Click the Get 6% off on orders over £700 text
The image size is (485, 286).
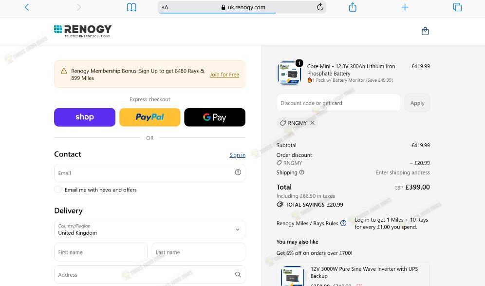(x=314, y=253)
